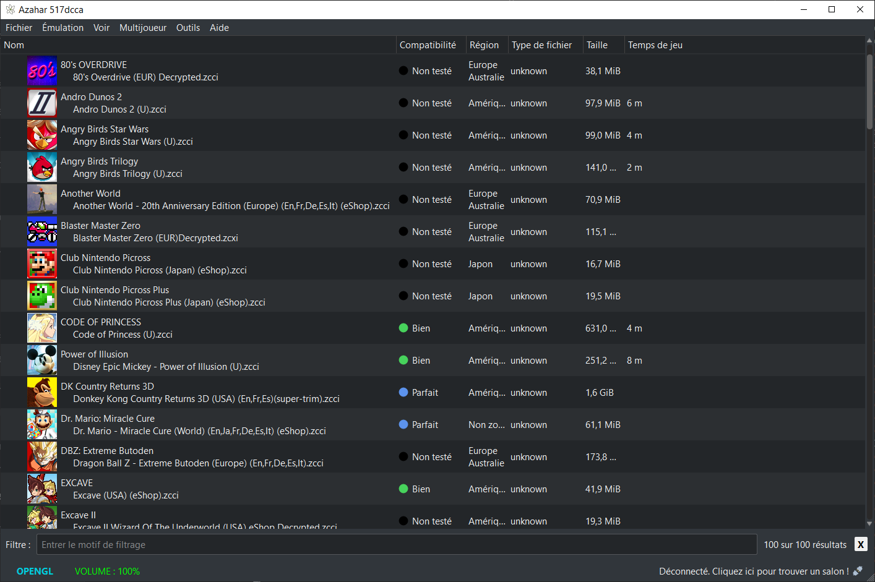This screenshot has height=582, width=875.
Task: Click the Dr. Mario Miracle Cure icon
Action: tap(41, 424)
